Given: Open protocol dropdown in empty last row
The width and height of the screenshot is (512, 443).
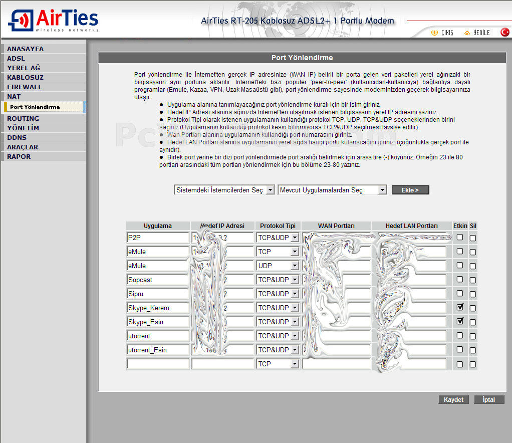Looking at the screenshot, I should click(x=278, y=364).
